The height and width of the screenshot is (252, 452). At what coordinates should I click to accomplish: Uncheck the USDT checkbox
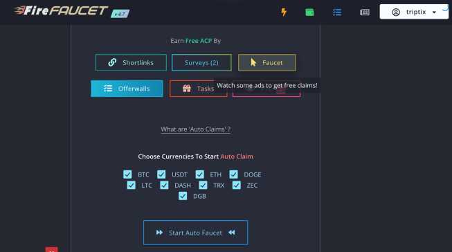coord(161,174)
